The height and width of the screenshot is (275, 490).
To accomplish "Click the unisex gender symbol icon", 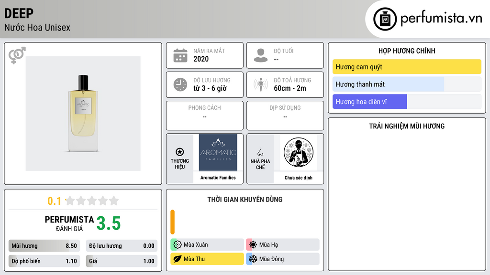I will pyautogui.click(x=17, y=55).
